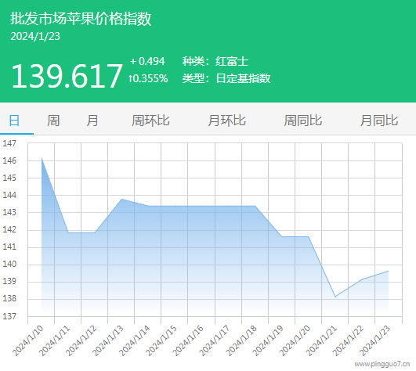416x371 pixels.
Task: Click the last data point at 2024/1/23
Action: point(389,271)
